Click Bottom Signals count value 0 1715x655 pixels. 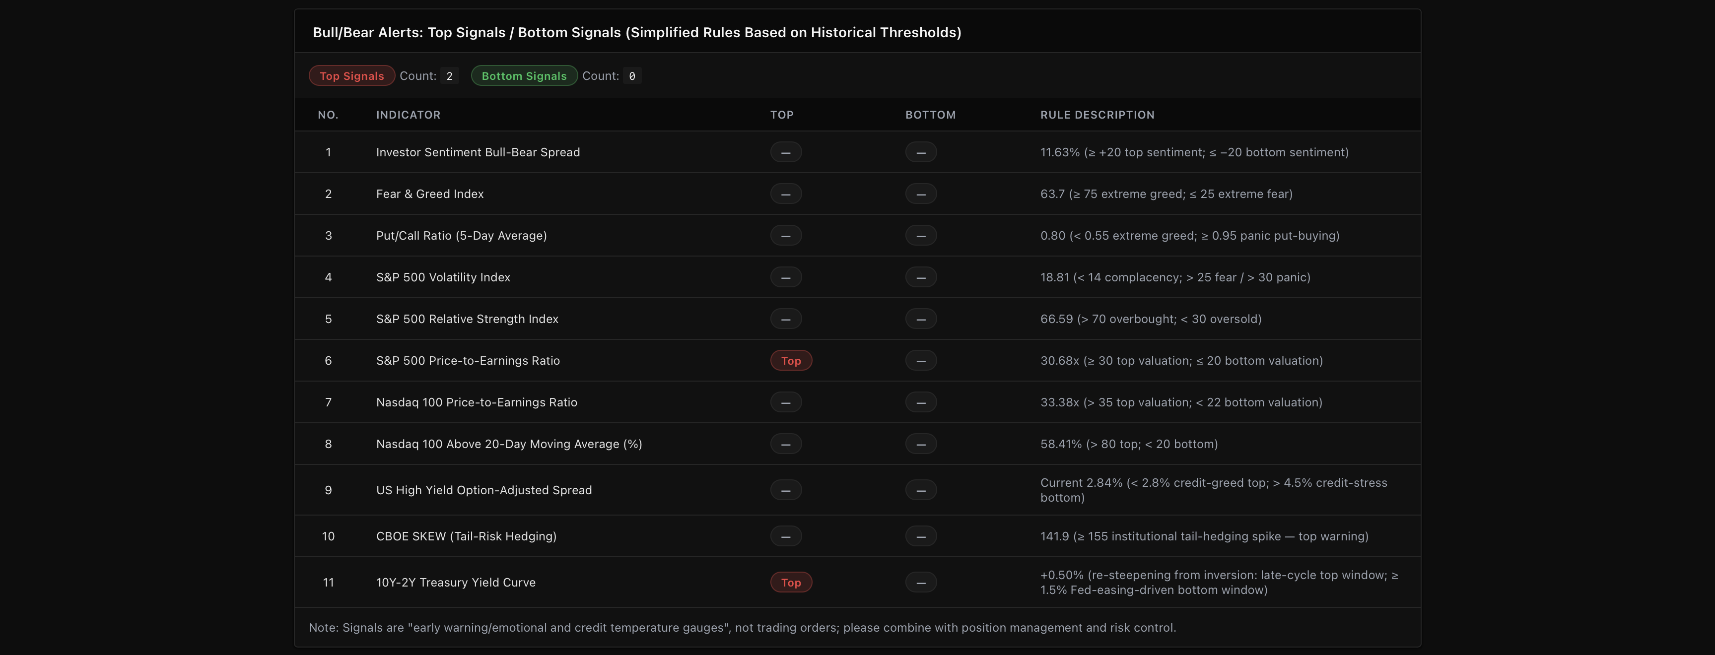point(632,76)
